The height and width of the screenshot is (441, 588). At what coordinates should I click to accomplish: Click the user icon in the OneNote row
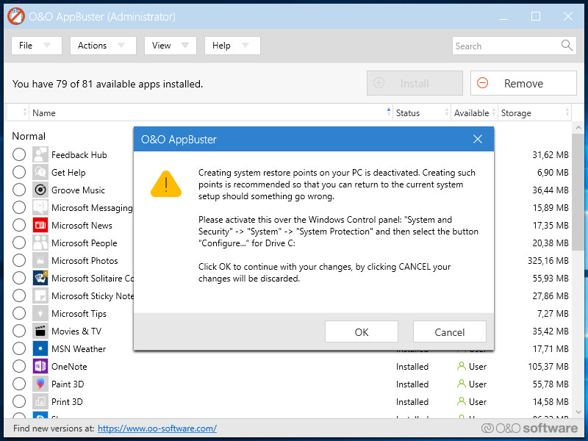pyautogui.click(x=462, y=366)
